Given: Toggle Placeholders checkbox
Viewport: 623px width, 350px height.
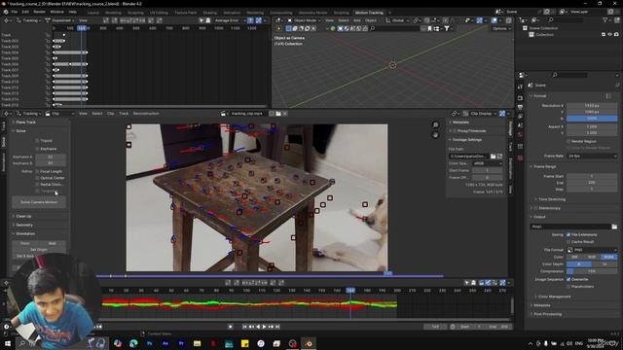Looking at the screenshot, I should click(x=568, y=286).
